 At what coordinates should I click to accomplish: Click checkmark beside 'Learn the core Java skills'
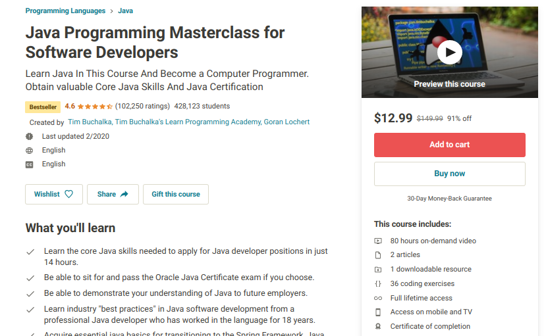[x=30, y=252]
